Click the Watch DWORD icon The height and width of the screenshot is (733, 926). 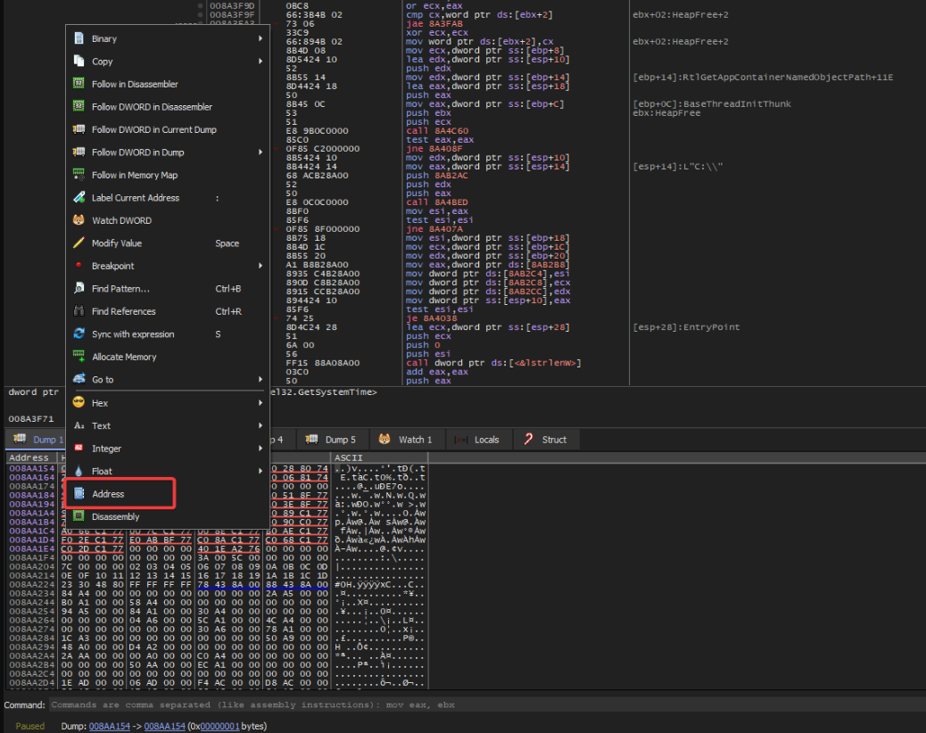(x=79, y=220)
